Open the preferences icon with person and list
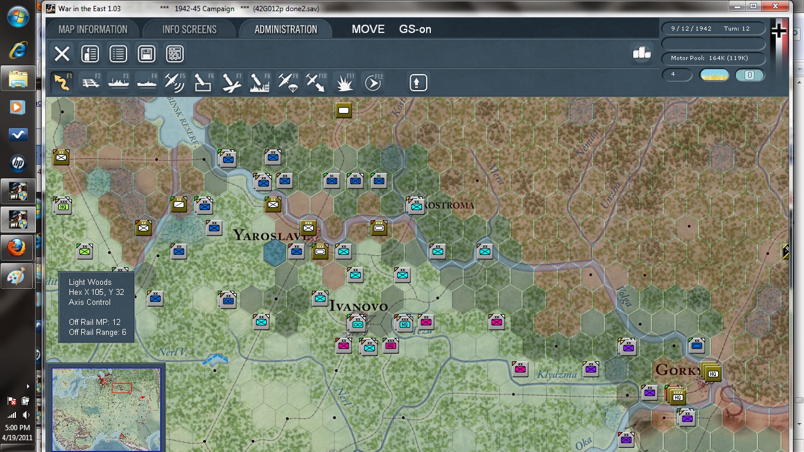The image size is (804, 452). (x=90, y=54)
